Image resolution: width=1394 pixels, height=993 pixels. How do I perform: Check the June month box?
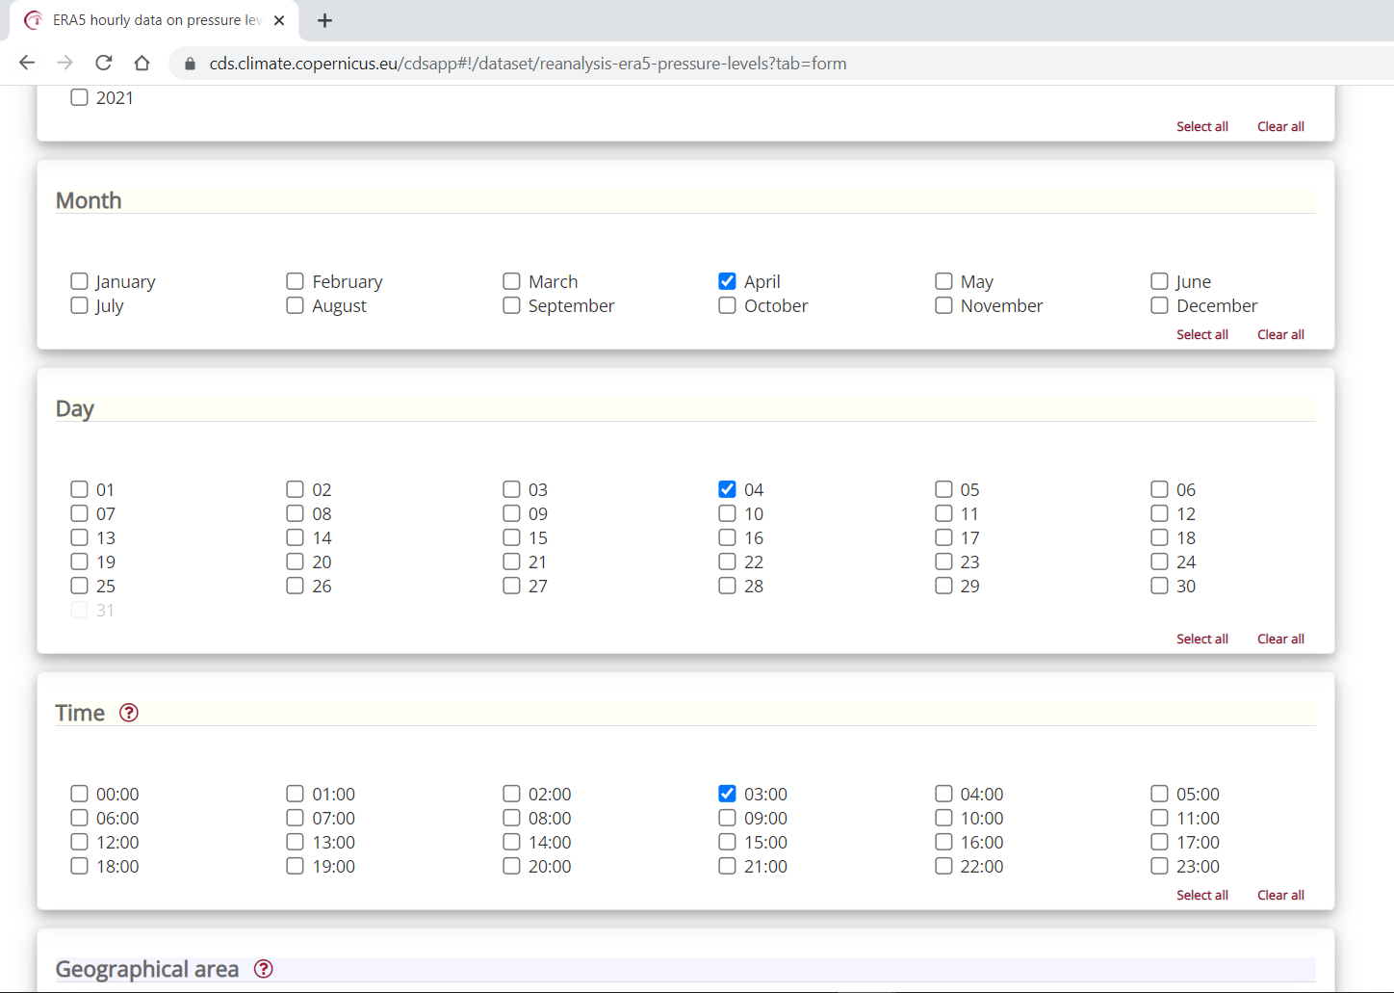(1159, 281)
